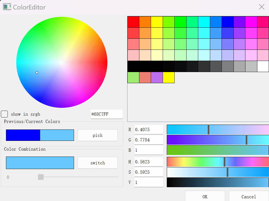The image size is (269, 201).
Task: Select the pure red swatch in palette
Action: pos(133,22)
